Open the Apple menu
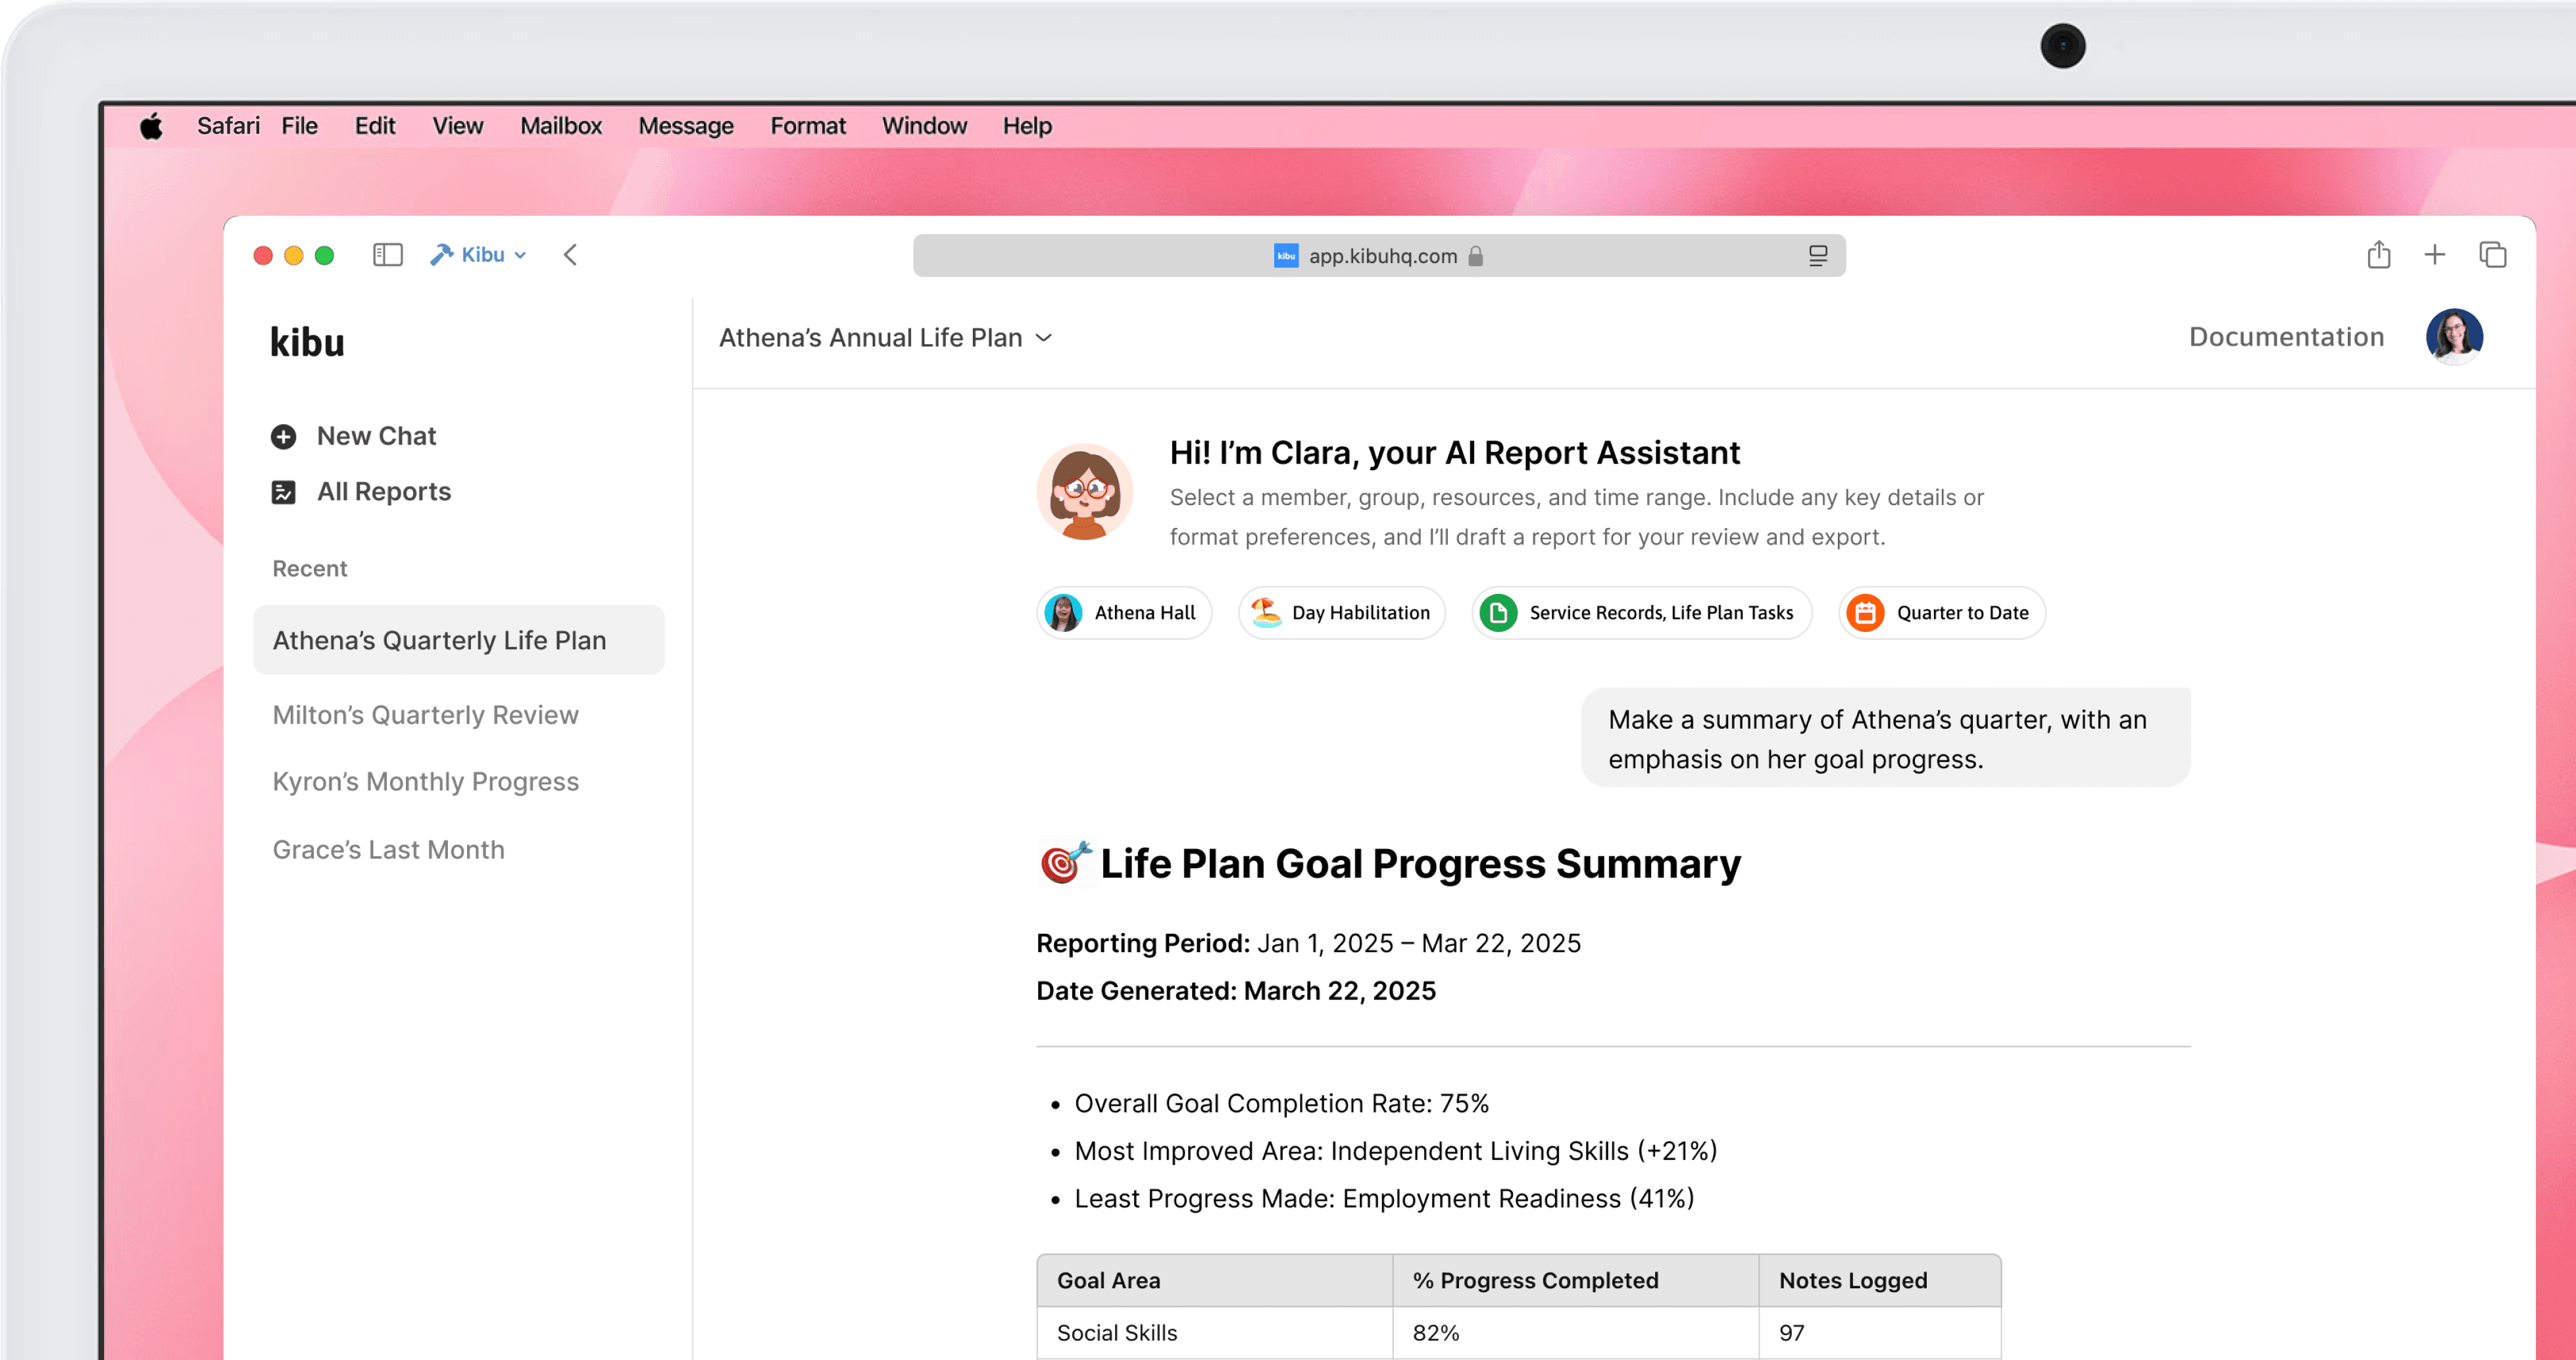This screenshot has width=2576, height=1360. [151, 126]
